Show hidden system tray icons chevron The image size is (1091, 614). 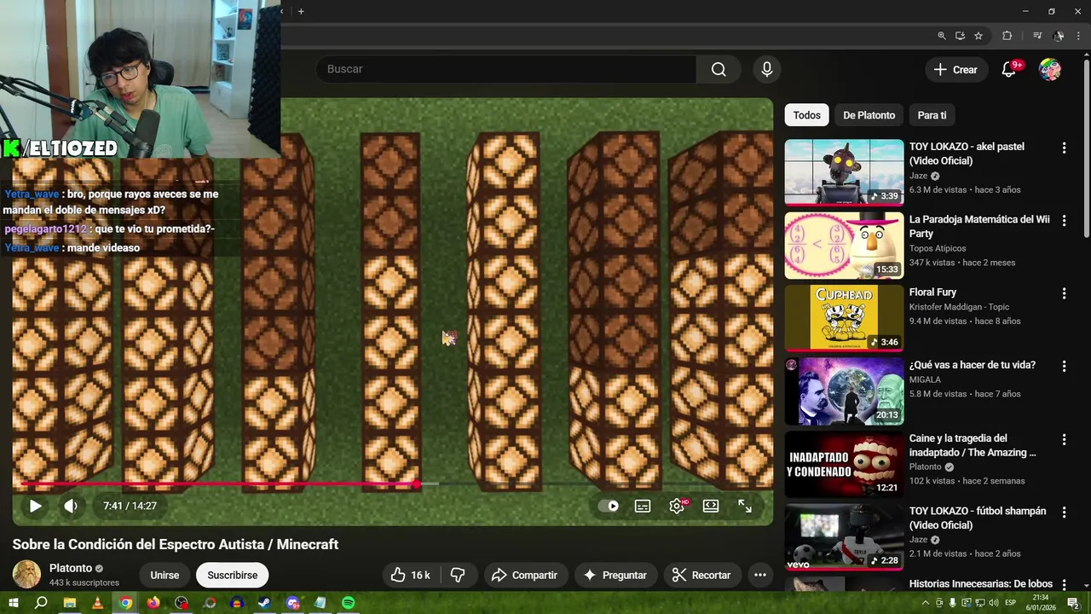tap(926, 603)
